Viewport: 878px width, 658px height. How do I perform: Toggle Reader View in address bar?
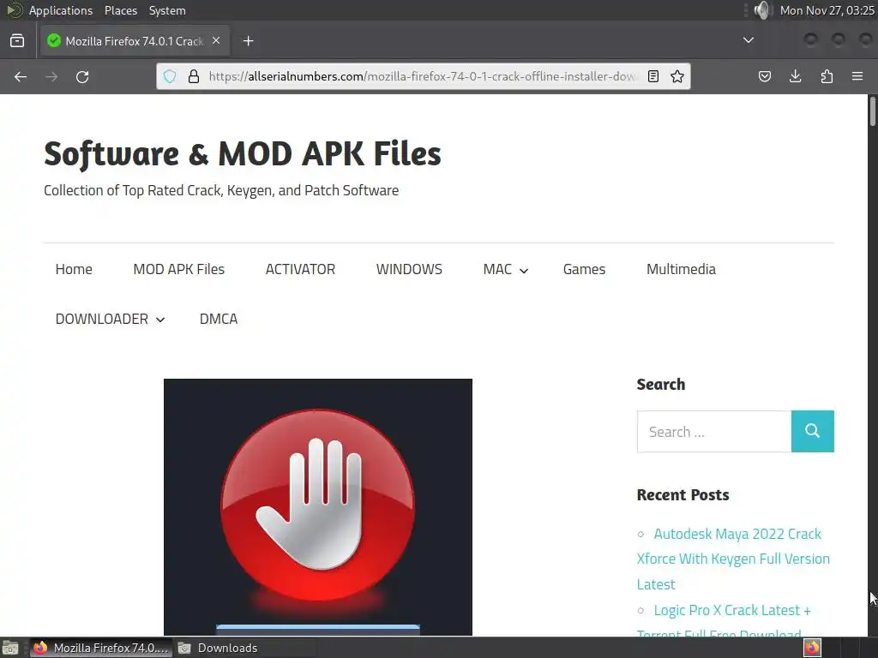pyautogui.click(x=652, y=76)
